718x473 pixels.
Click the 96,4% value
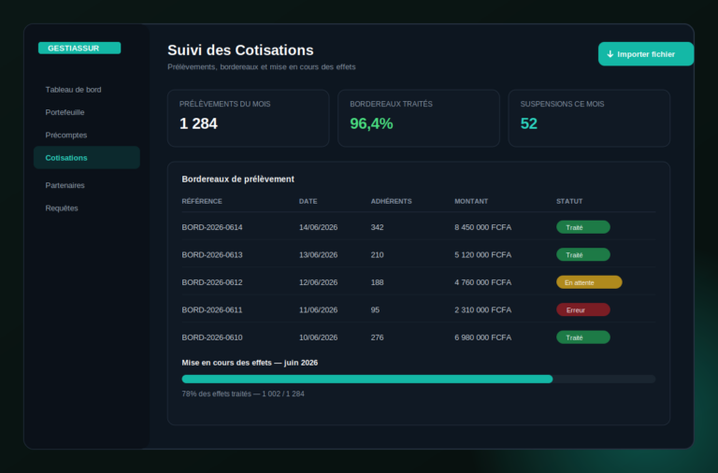tap(371, 123)
